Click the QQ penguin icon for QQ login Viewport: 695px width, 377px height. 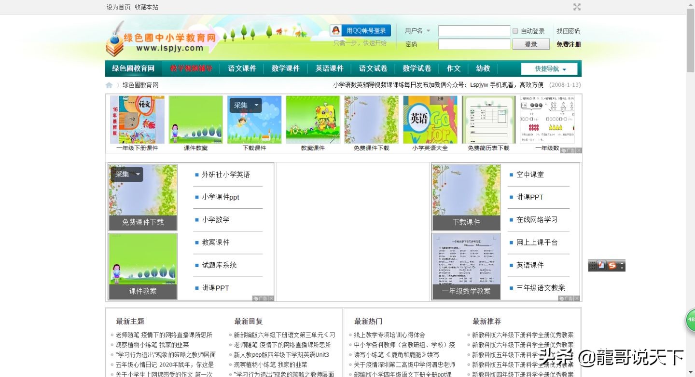click(x=335, y=30)
